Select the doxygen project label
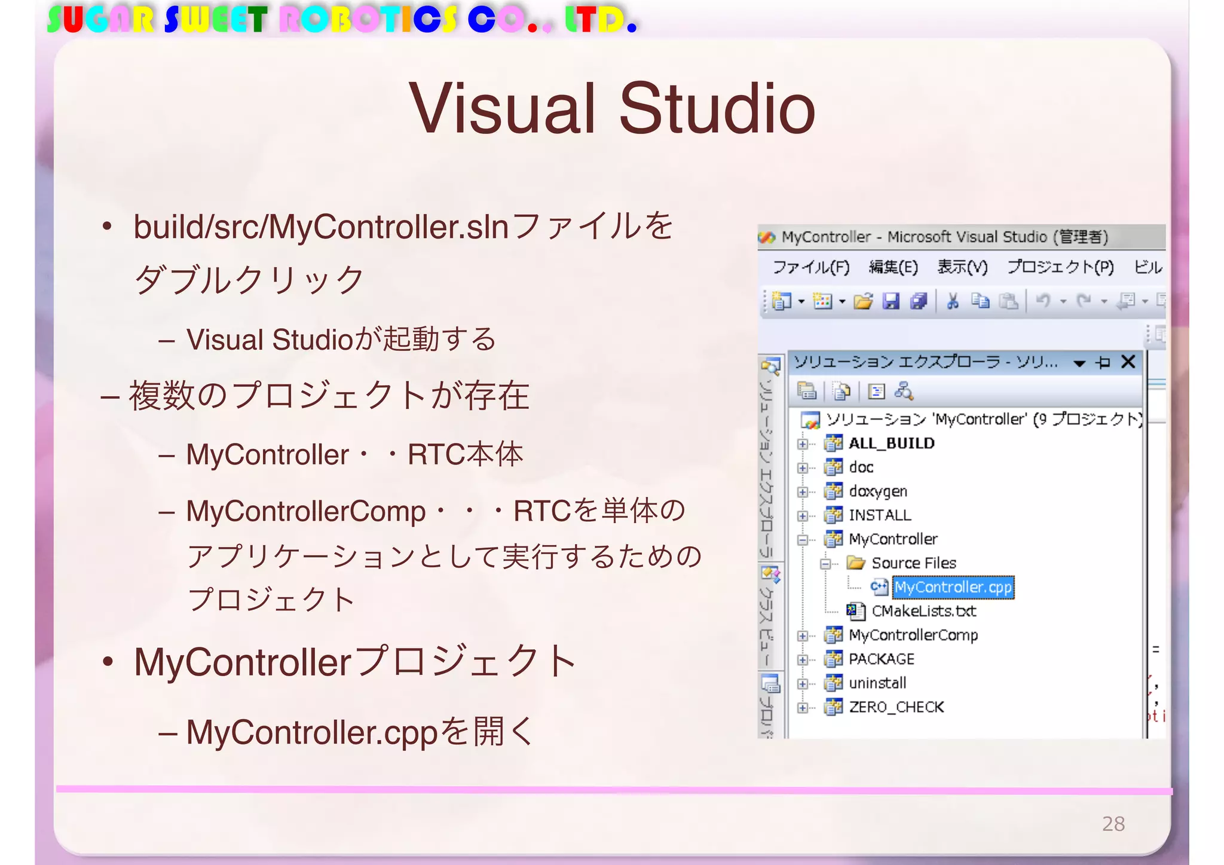The width and height of the screenshot is (1224, 865). (x=878, y=492)
